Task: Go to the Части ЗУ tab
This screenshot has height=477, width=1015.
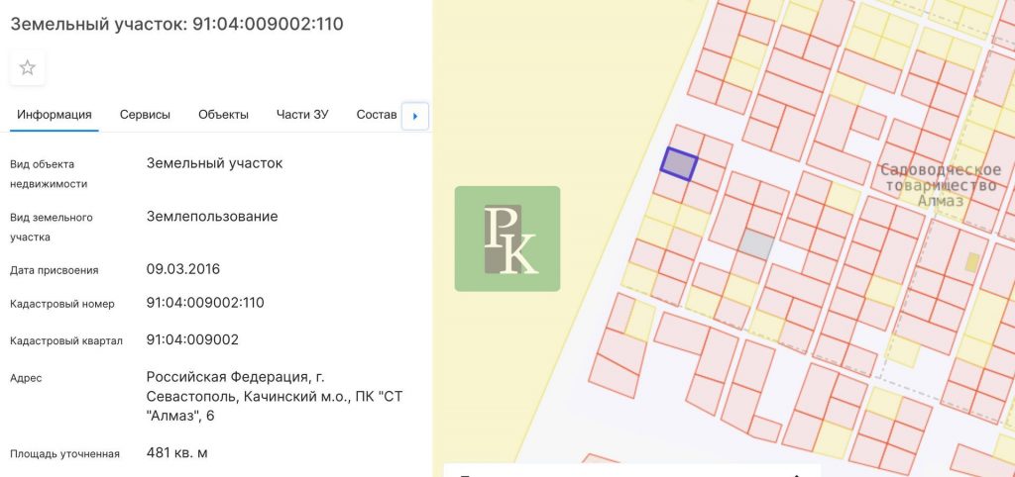Action: [x=302, y=115]
